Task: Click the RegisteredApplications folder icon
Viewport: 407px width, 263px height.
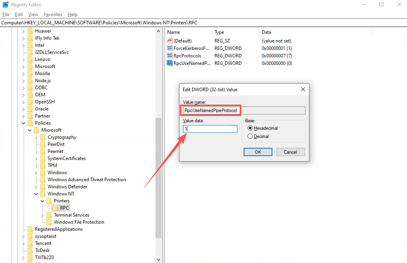Action: pyautogui.click(x=30, y=229)
